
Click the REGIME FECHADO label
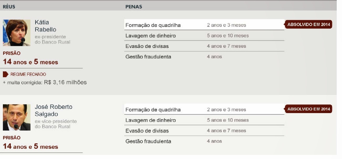pyautogui.click(x=28, y=75)
